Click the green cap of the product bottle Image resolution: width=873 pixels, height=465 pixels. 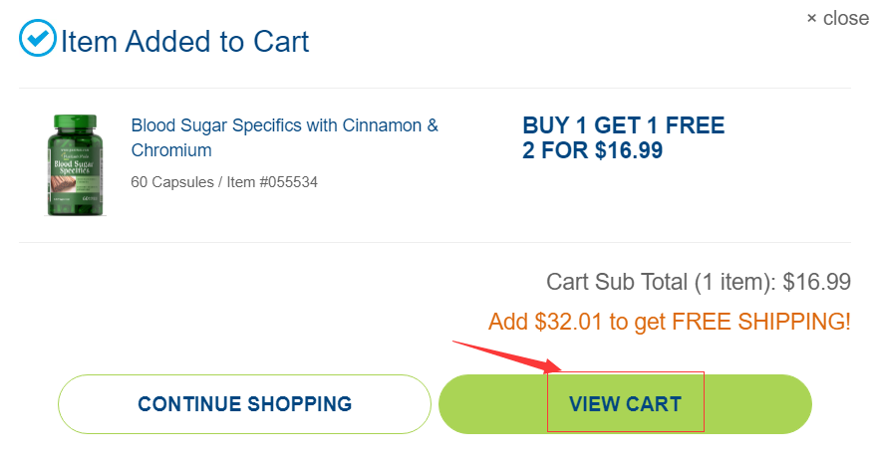pos(76,123)
